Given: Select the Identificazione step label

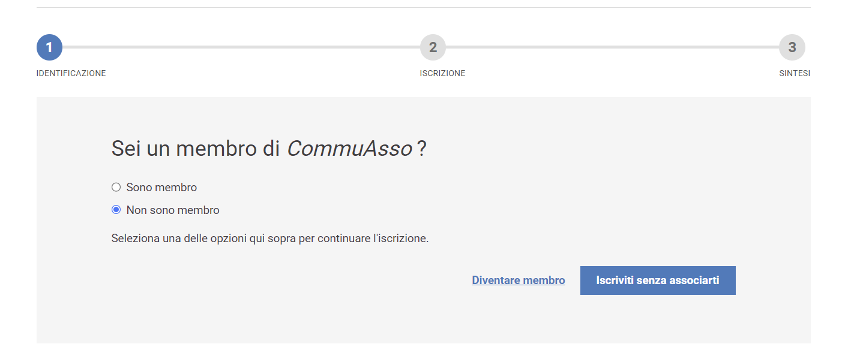Looking at the screenshot, I should (71, 74).
